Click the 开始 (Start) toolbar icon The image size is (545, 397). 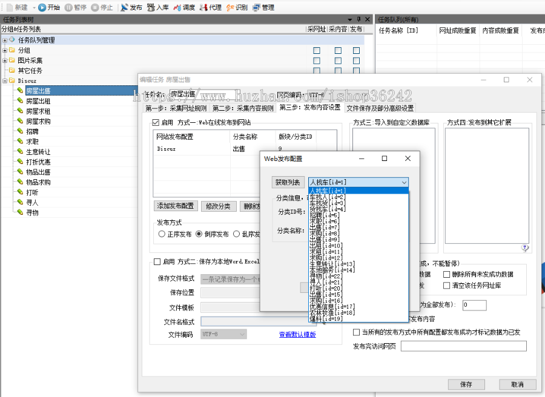(x=47, y=8)
